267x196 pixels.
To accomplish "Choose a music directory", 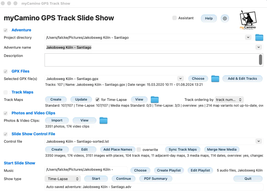I will point(140,170).
